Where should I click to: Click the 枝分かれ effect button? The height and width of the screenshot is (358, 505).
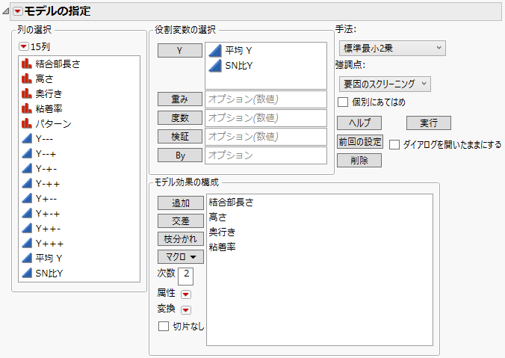[181, 239]
